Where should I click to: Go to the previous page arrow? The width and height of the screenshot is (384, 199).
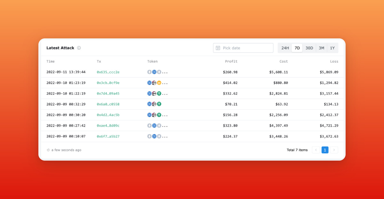(x=316, y=150)
